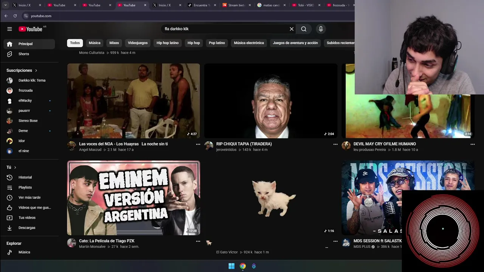This screenshot has width=484, height=272.
Task: Open options for DEVIL MAY CRY video
Action: pos(472,144)
